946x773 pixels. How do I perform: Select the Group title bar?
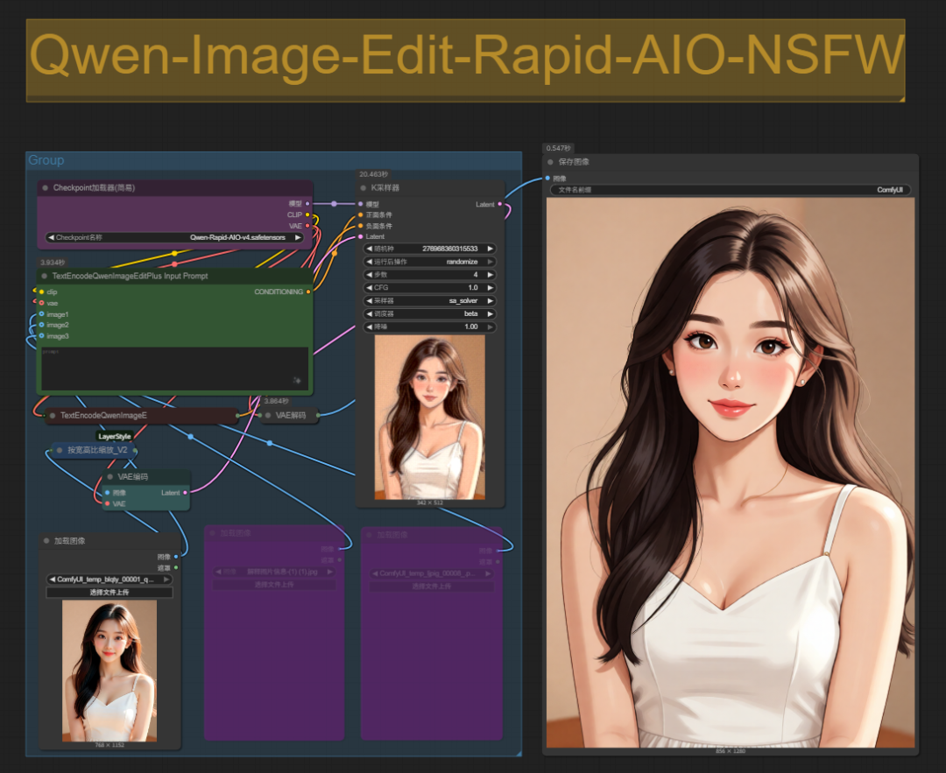[x=274, y=160]
